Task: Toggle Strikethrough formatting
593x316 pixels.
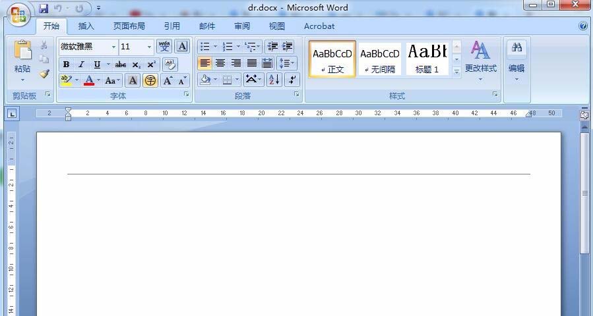Action: point(121,65)
